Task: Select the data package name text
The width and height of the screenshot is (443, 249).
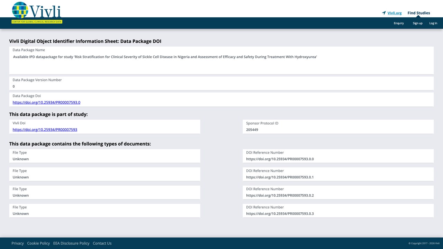Action: [x=165, y=57]
